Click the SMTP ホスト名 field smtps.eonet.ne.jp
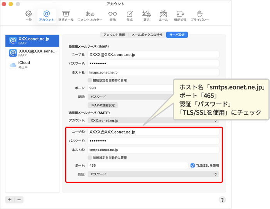 [153, 150]
